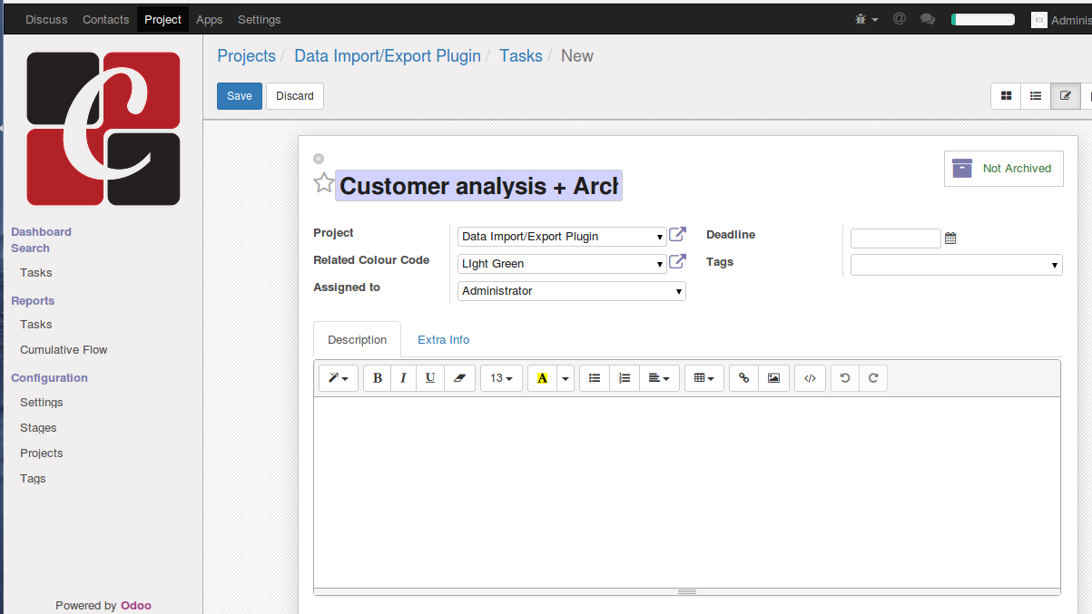Open the font size 13 dropdown
This screenshot has width=1092, height=614.
coord(501,378)
